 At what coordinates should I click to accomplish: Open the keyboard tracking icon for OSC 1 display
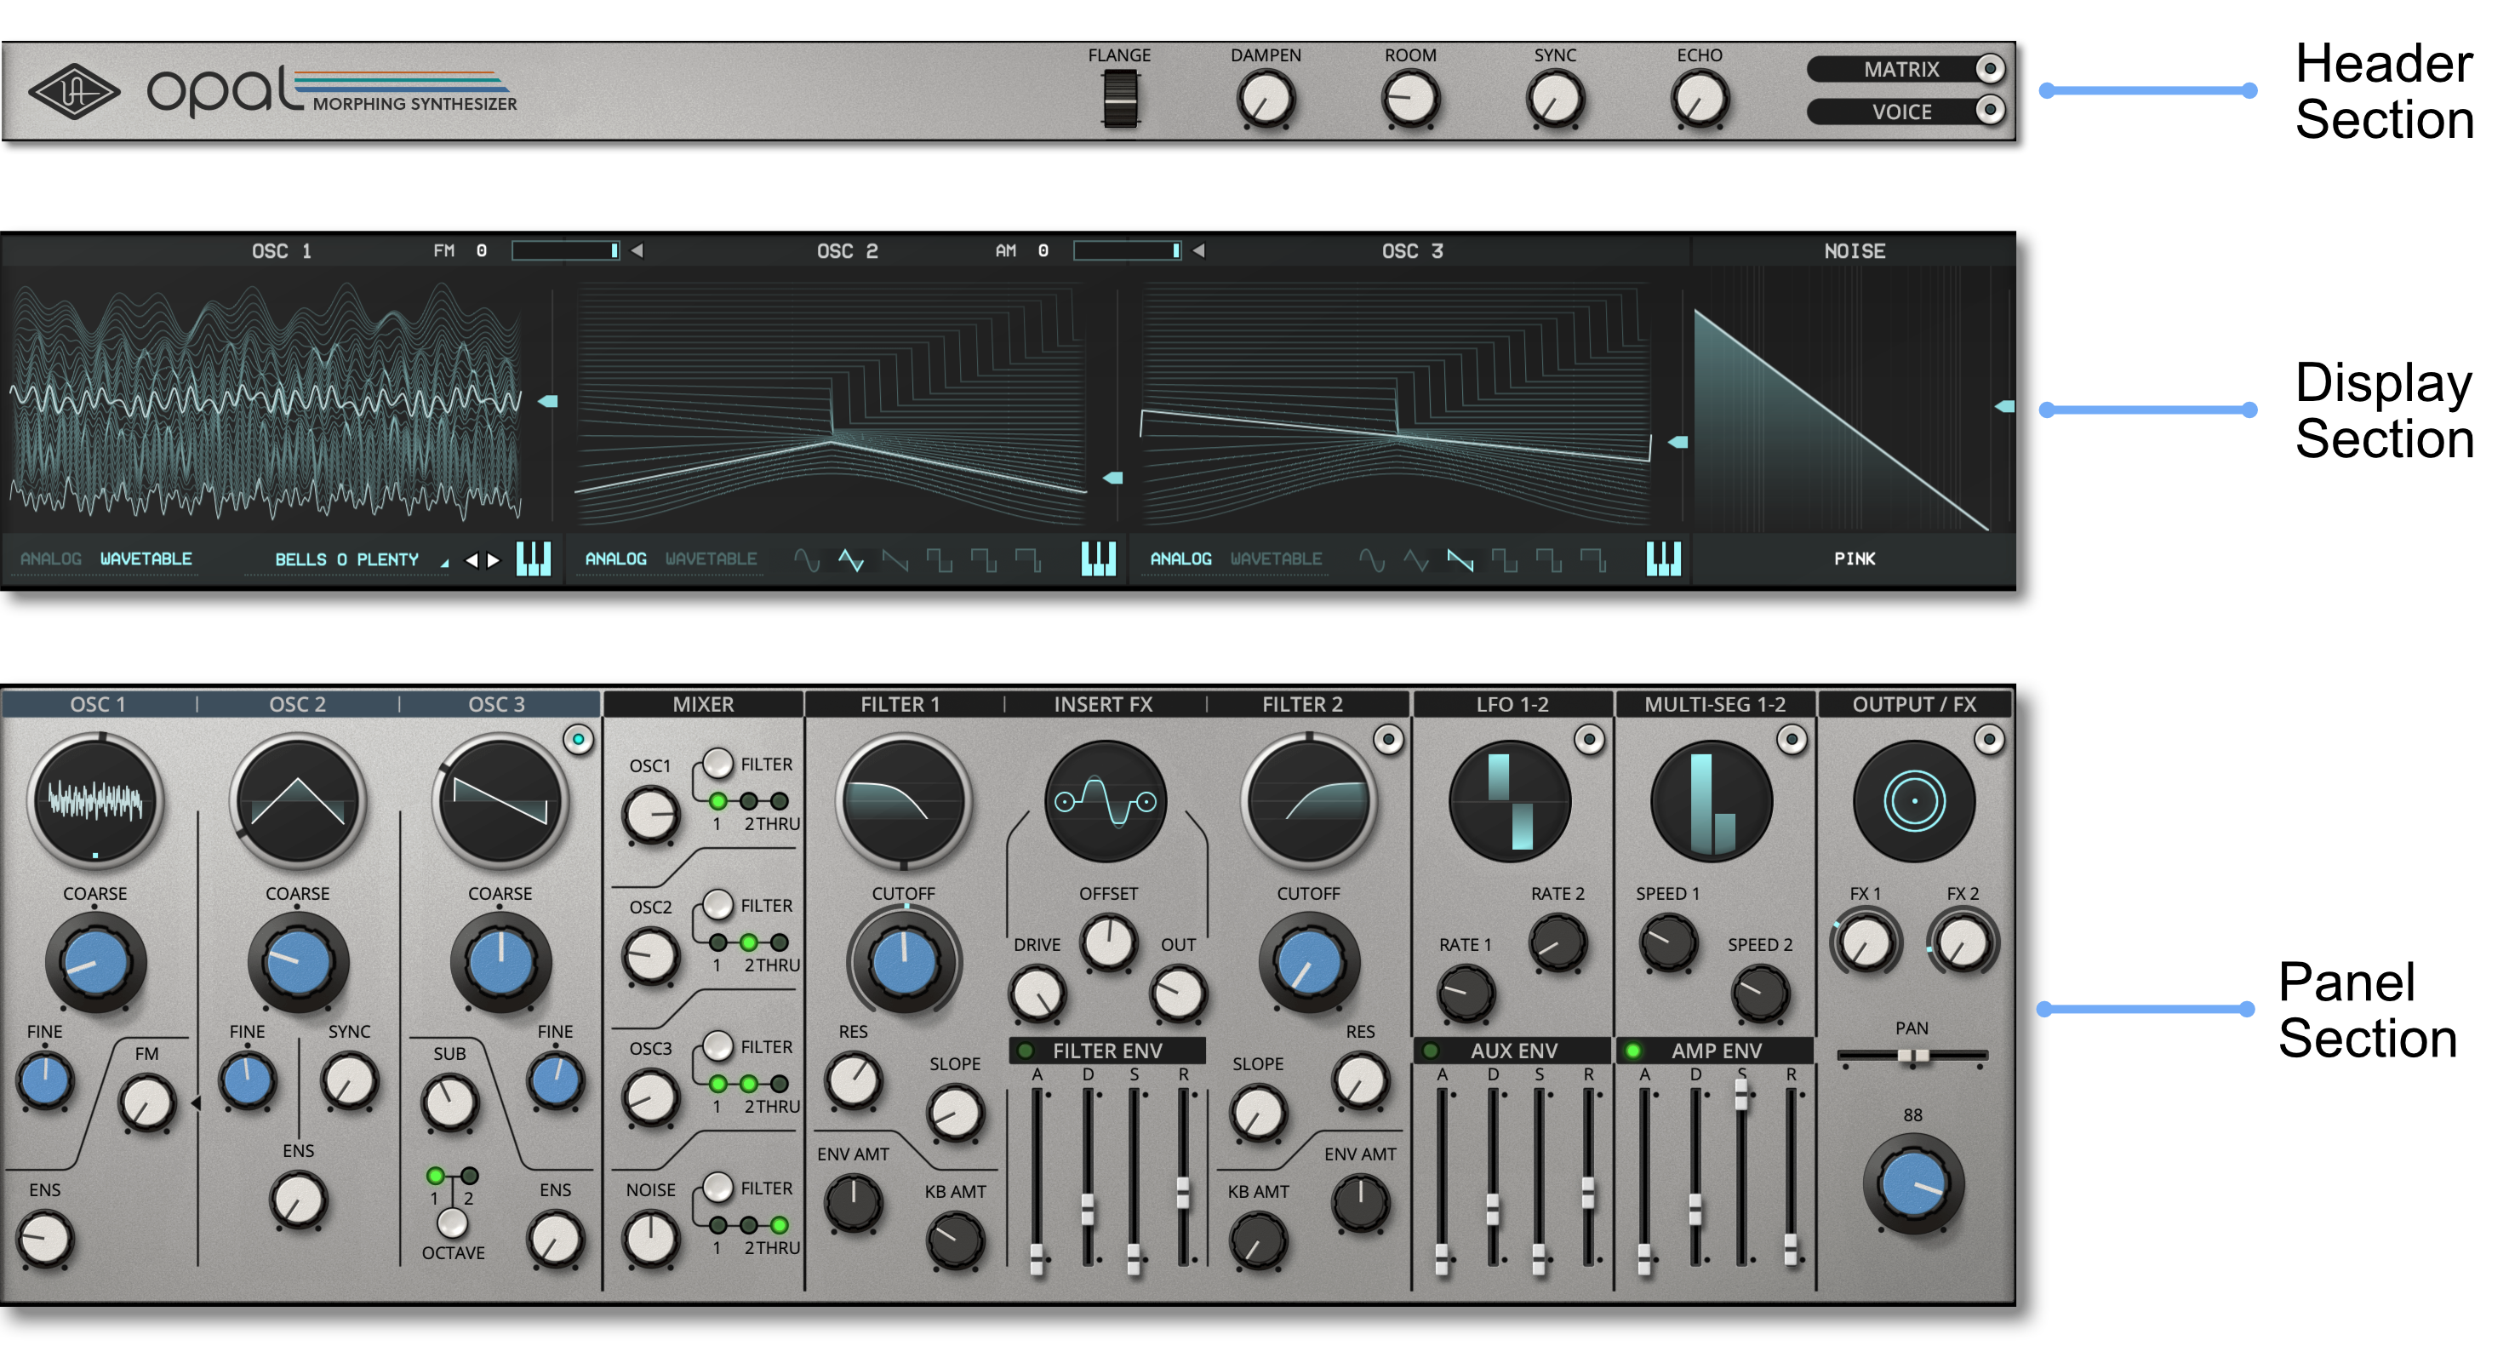click(x=533, y=558)
